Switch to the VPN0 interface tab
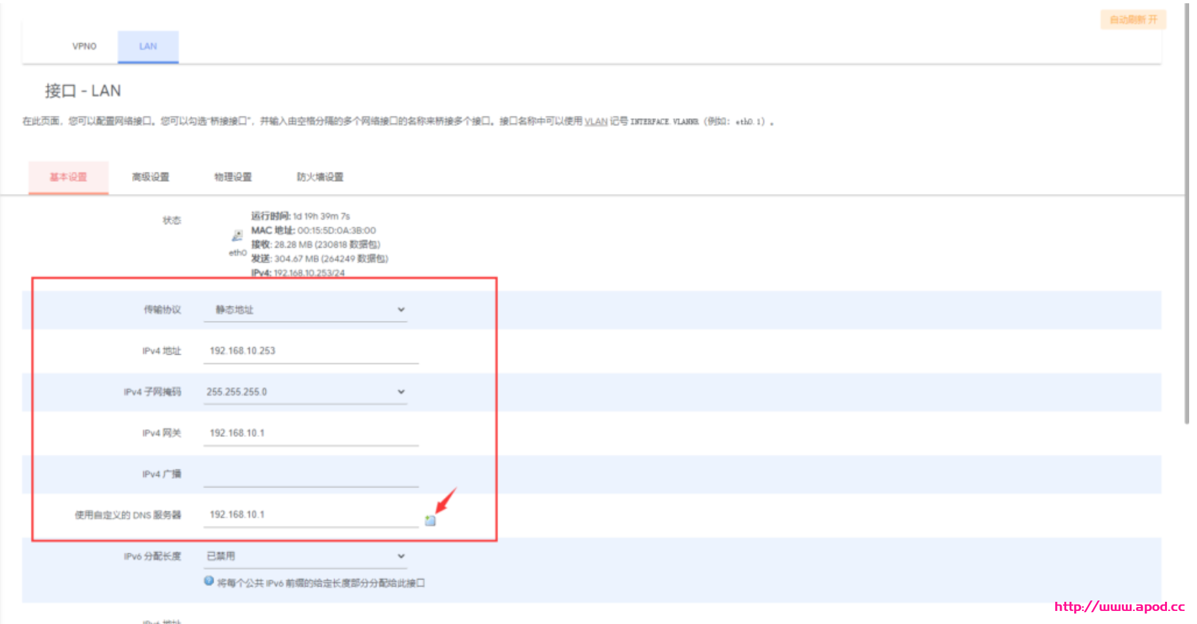 (84, 46)
